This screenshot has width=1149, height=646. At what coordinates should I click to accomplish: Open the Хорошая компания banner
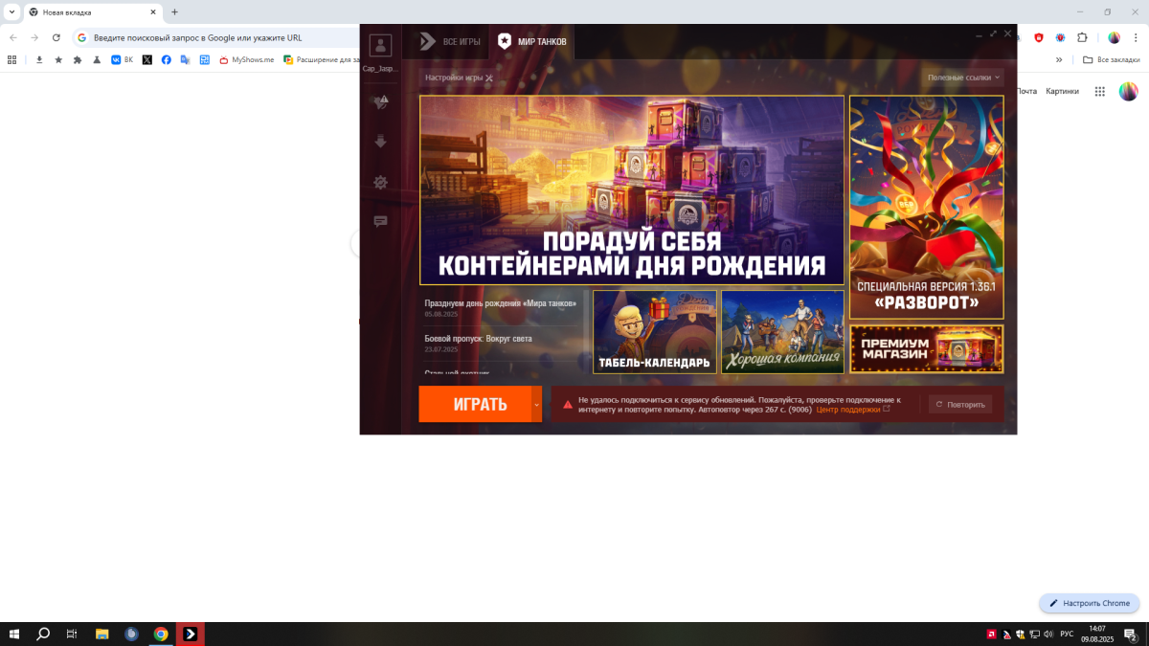point(782,331)
